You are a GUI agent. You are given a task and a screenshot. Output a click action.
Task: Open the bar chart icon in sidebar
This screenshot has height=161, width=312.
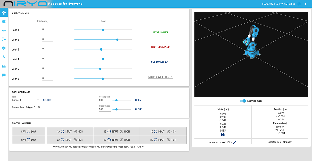(4, 66)
